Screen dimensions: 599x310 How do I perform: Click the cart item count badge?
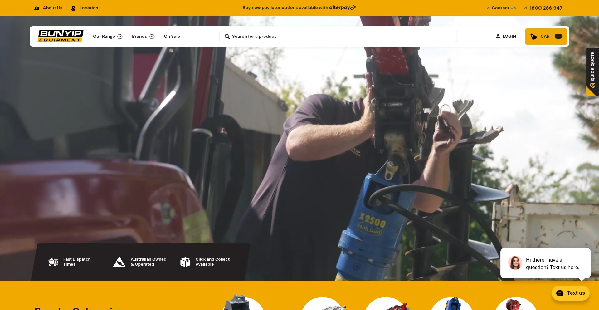(558, 36)
